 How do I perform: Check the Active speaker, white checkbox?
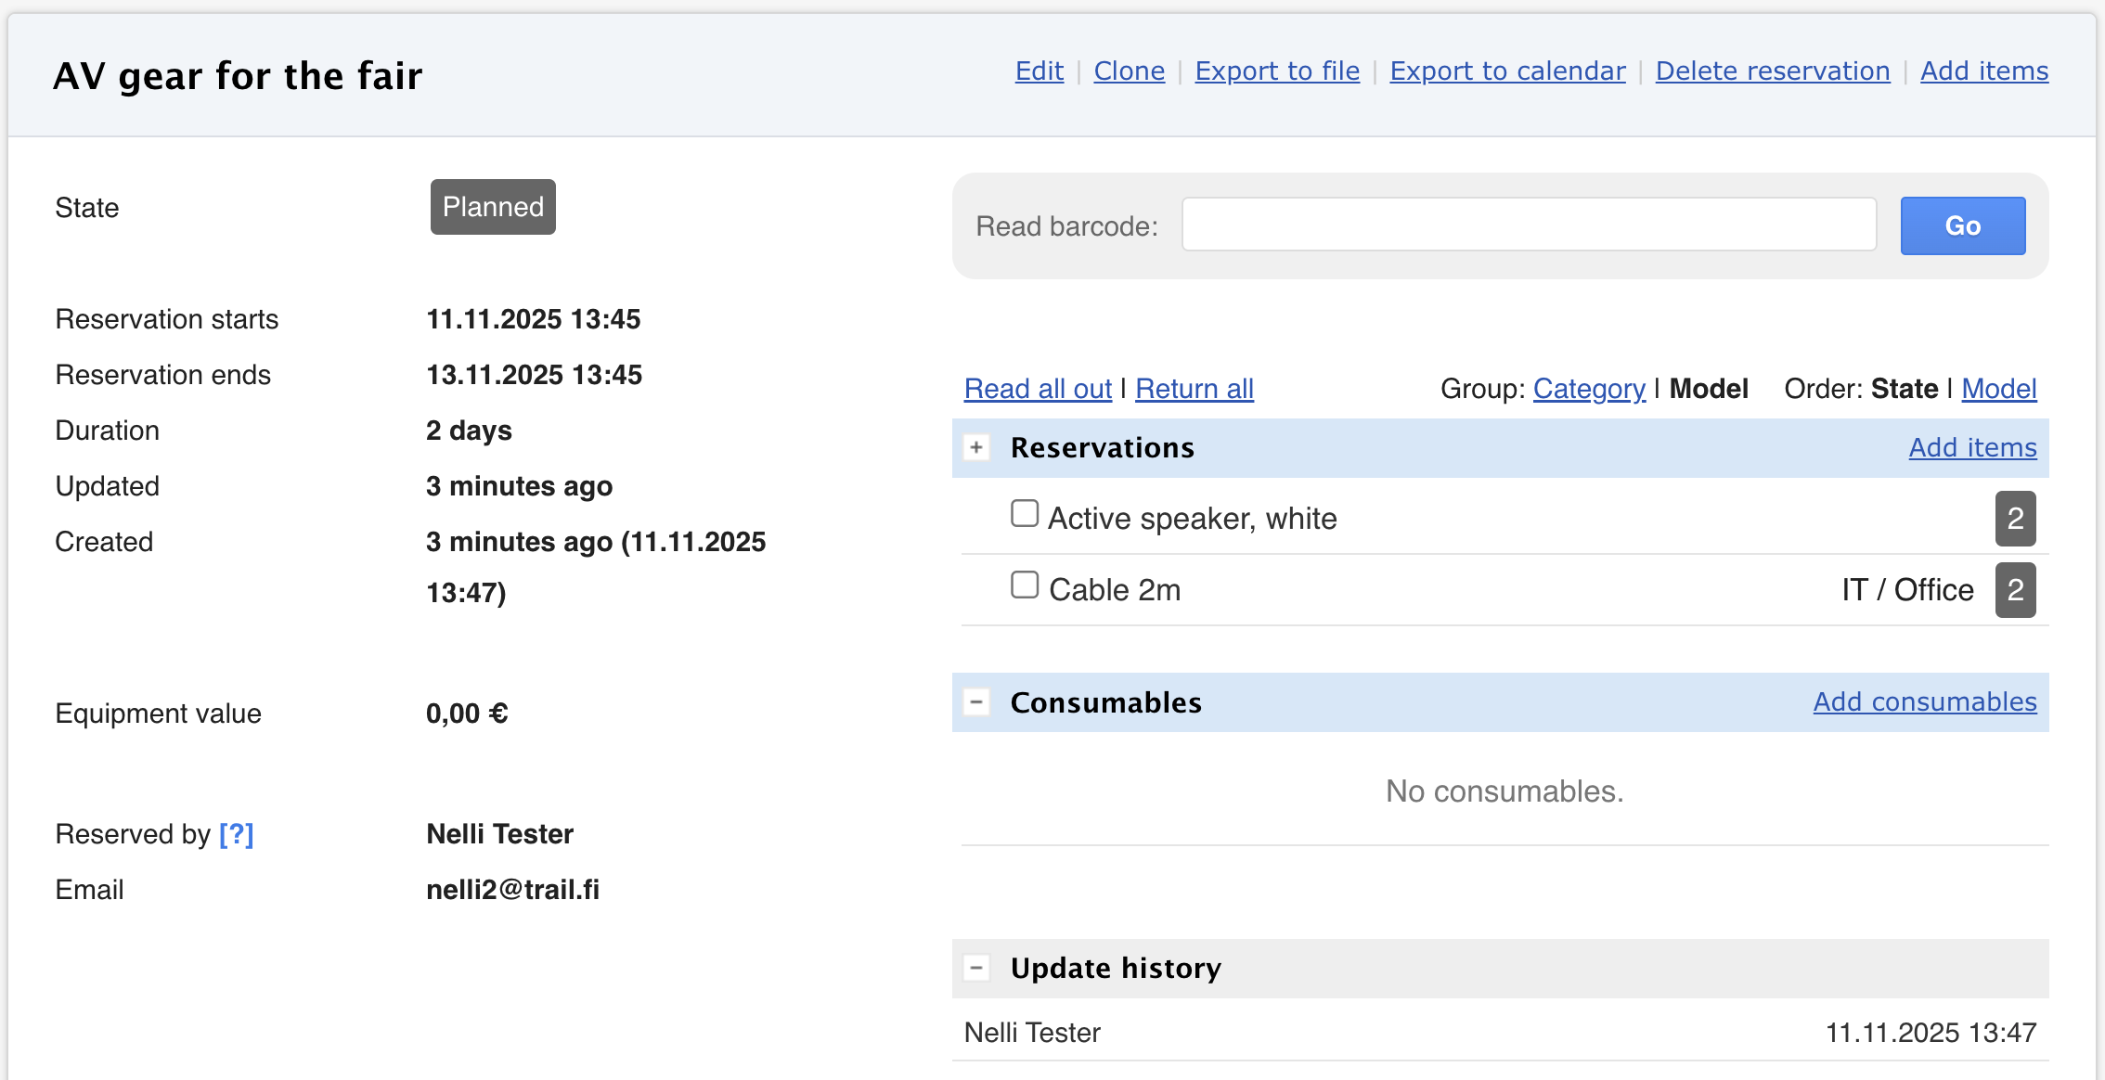pyautogui.click(x=1025, y=514)
